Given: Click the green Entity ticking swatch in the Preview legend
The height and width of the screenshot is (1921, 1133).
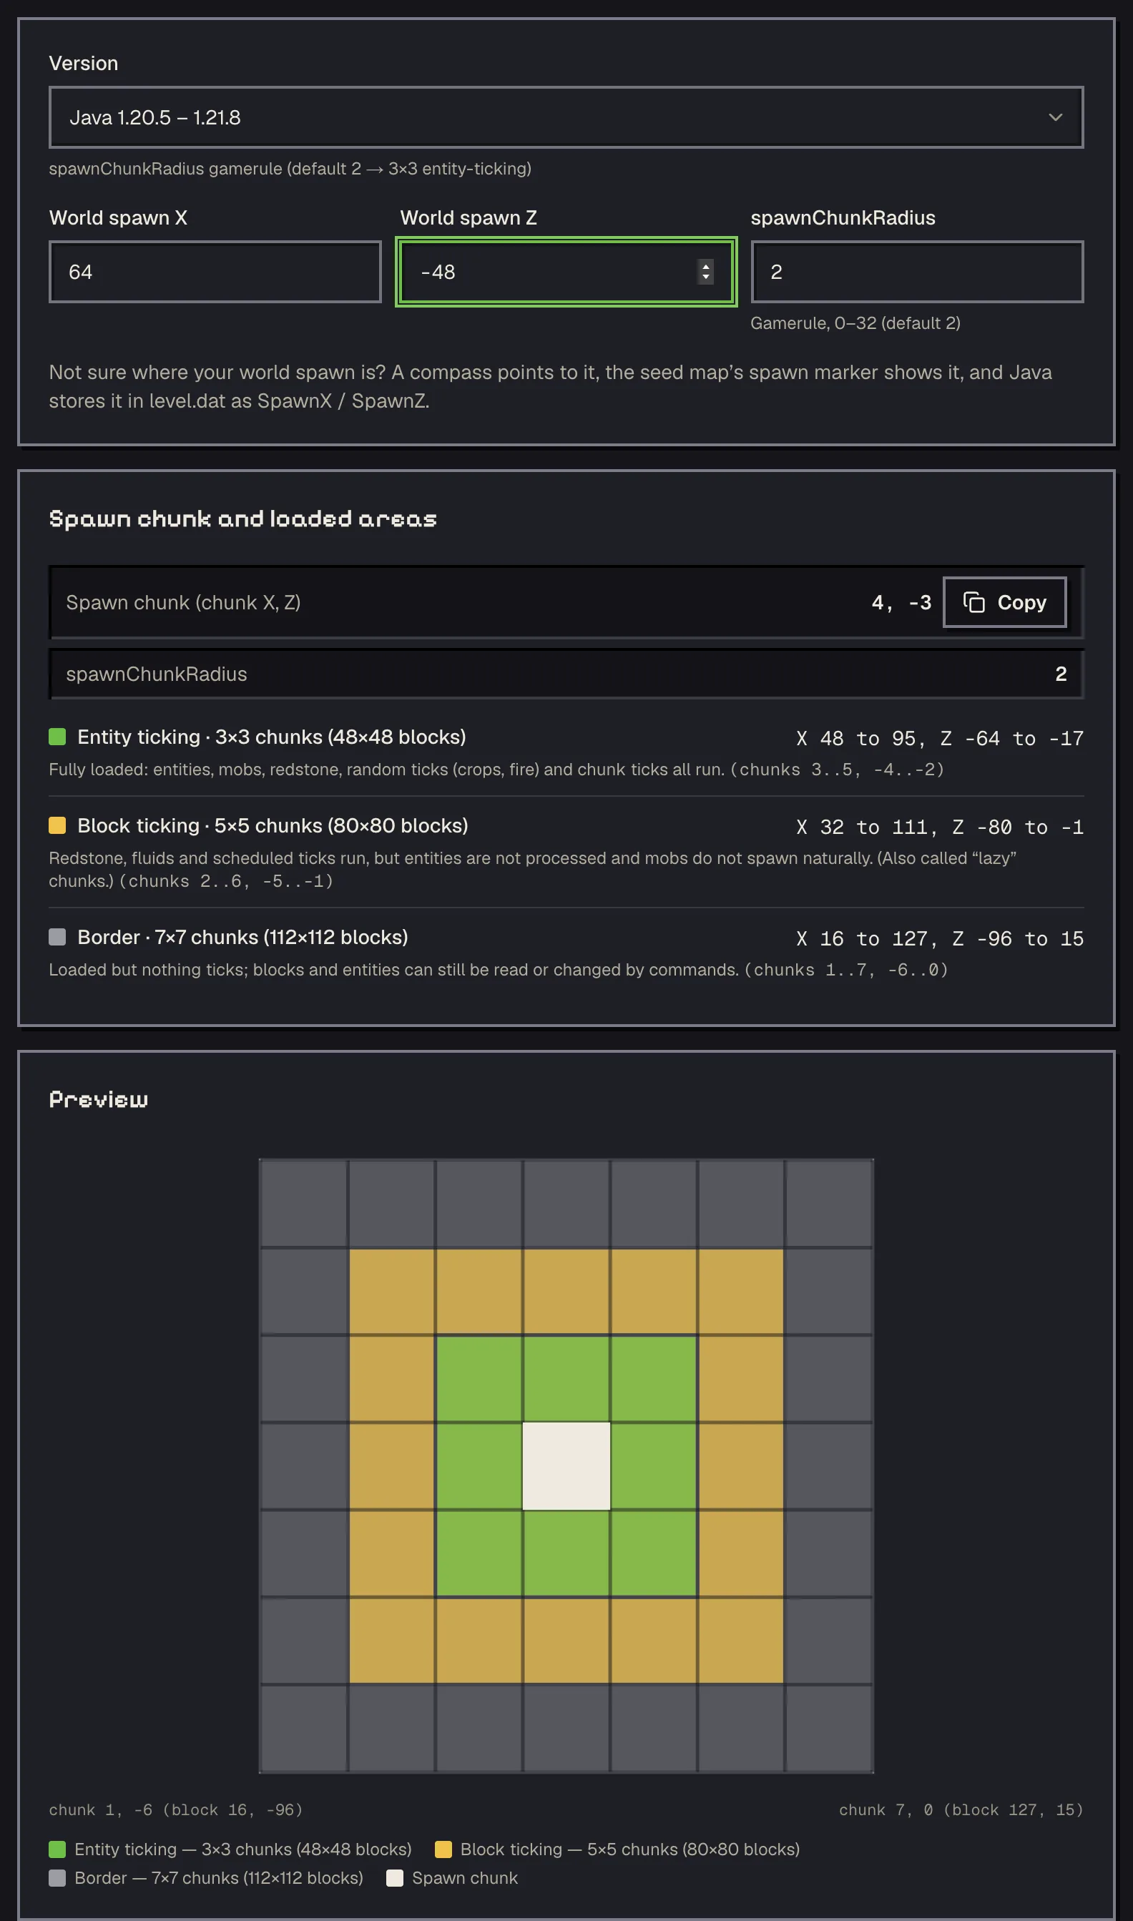Looking at the screenshot, I should [x=57, y=1849].
